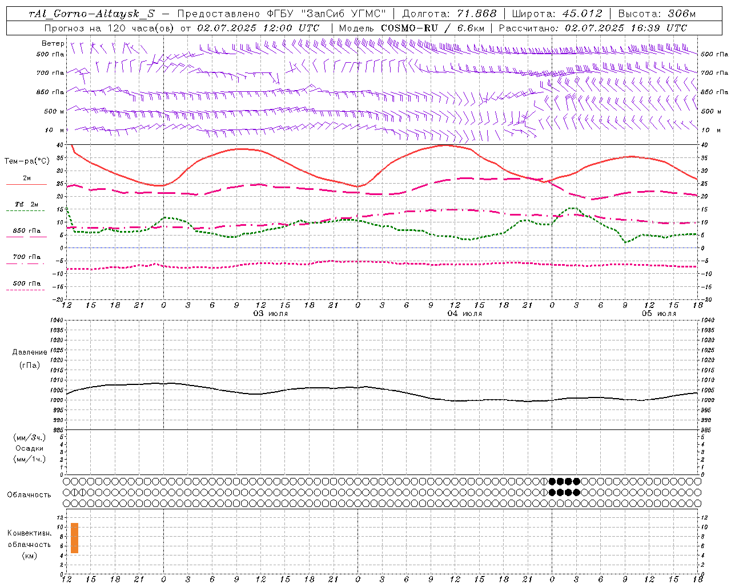
Task: Click the station name rAl_Gorno-Altaysk_S
Action: pos(92,14)
